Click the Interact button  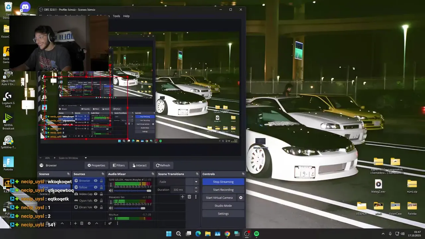point(139,165)
